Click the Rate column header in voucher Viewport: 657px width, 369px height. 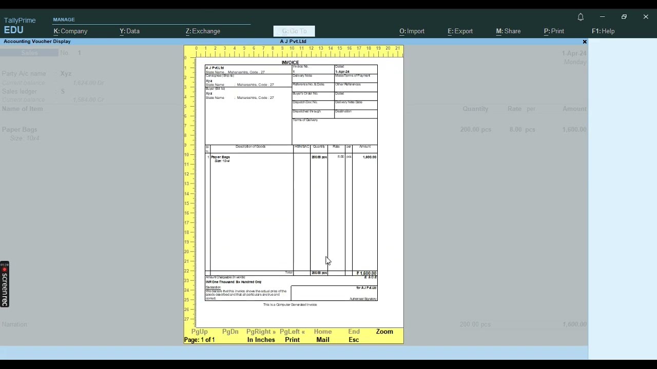tap(515, 109)
